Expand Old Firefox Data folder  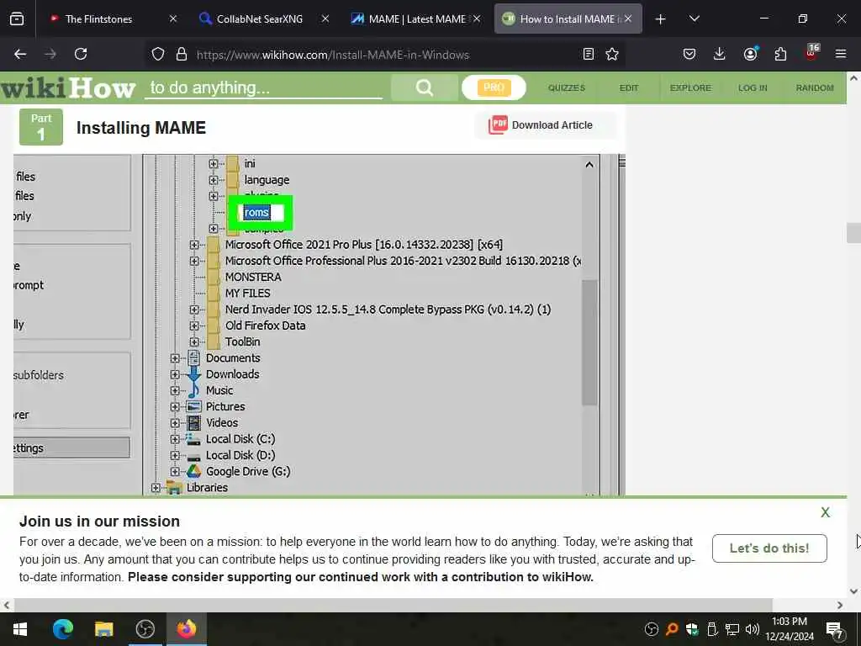click(194, 326)
